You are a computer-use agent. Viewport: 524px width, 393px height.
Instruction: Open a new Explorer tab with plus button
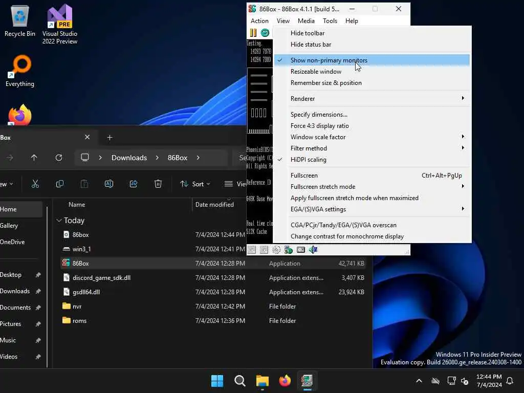coord(110,137)
